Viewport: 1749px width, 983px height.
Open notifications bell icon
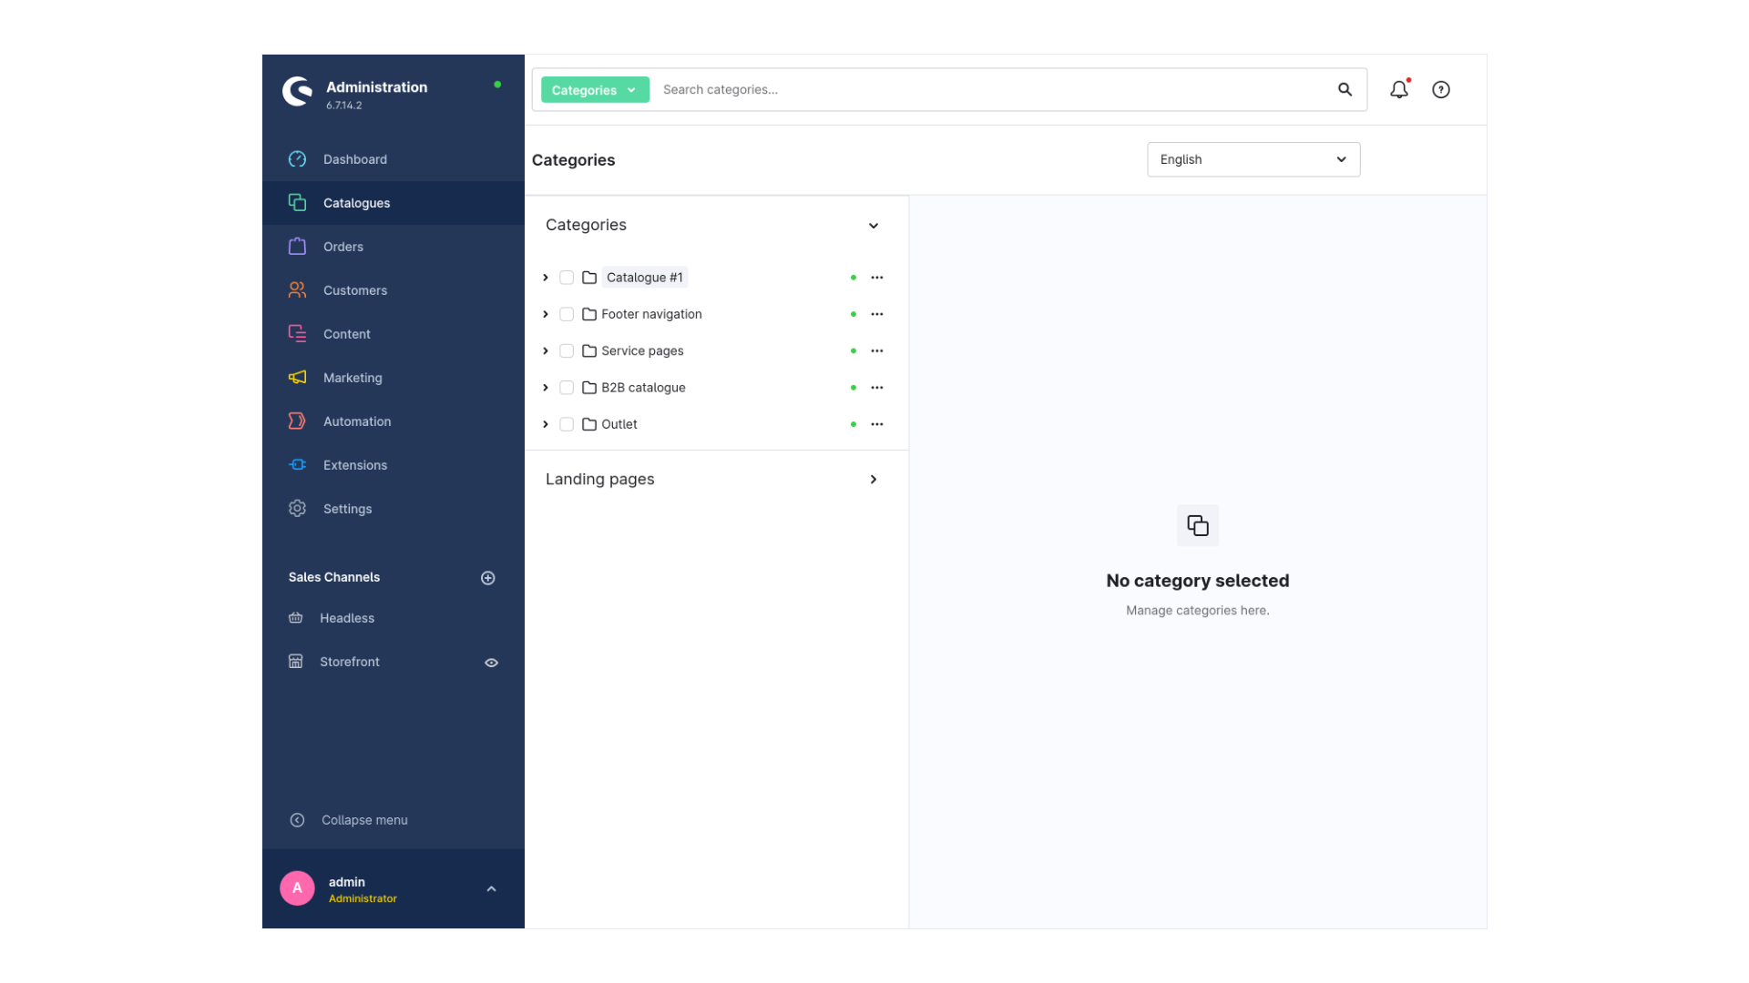click(x=1399, y=89)
